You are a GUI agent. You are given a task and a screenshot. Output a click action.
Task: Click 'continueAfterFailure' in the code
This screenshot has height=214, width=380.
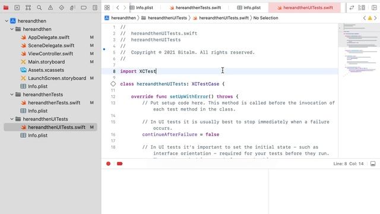(170, 134)
